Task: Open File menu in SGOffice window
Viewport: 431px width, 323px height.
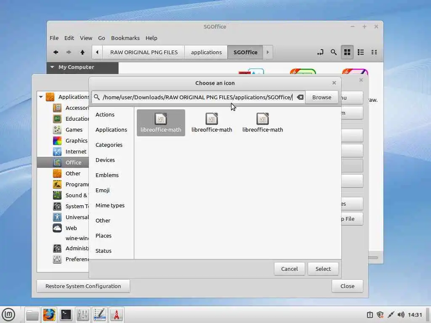Action: click(54, 38)
